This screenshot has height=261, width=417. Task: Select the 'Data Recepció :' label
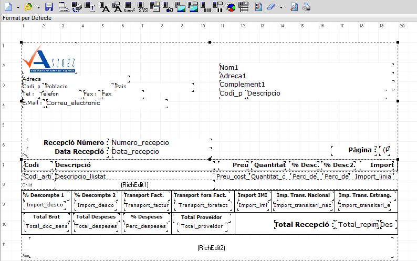tap(68, 152)
